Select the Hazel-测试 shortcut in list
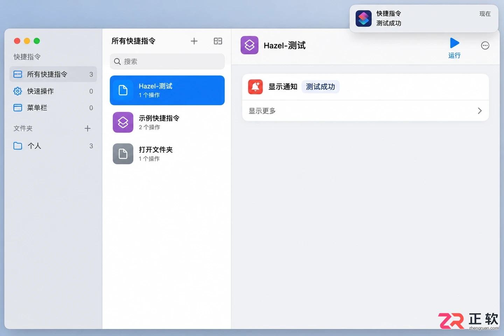504x336 pixels. pos(167,90)
